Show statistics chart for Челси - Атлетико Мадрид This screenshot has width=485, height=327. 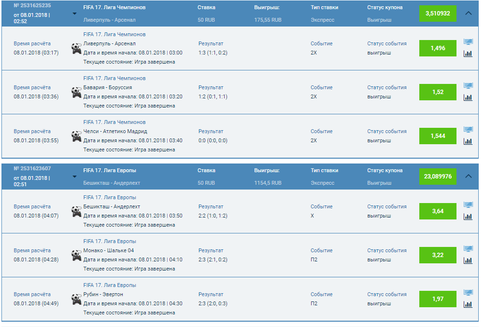(468, 141)
